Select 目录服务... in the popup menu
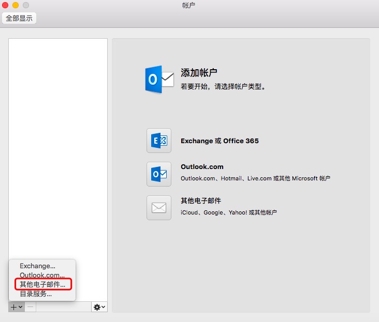The height and width of the screenshot is (322, 379). point(36,294)
